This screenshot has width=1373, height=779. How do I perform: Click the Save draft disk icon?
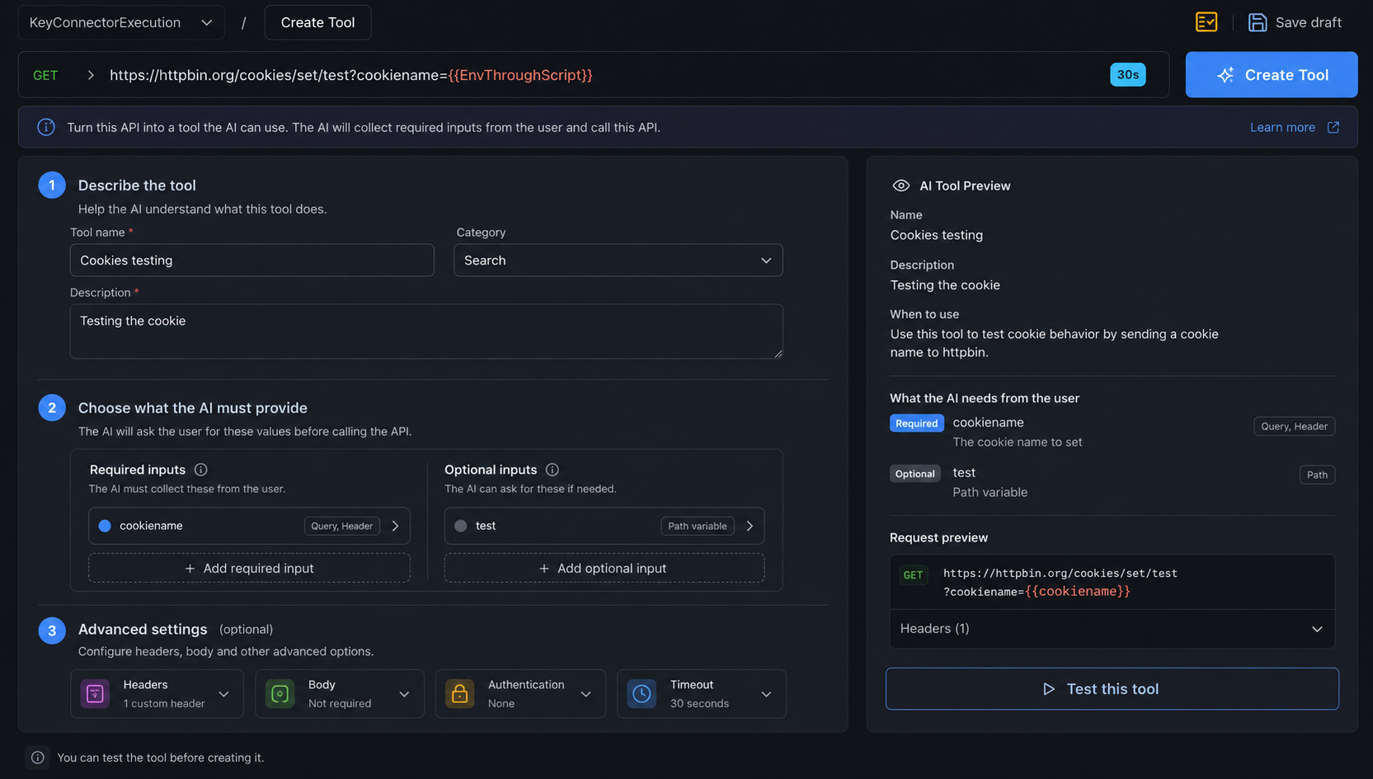click(1257, 22)
